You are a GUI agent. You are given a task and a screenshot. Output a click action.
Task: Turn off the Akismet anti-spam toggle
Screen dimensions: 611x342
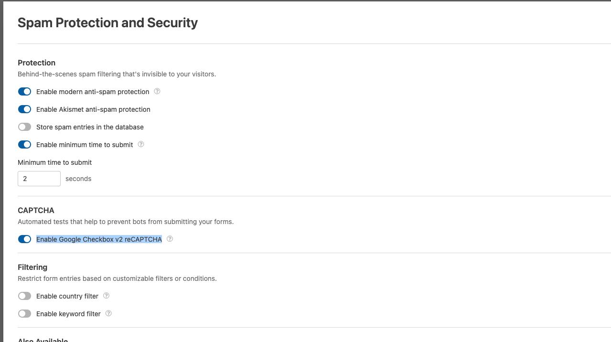24,109
